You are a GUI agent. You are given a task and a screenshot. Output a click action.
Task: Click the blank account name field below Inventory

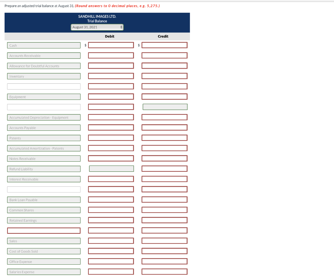(44, 86)
